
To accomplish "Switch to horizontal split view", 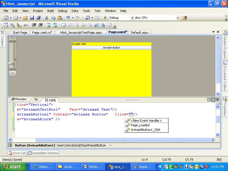I will (213, 99).
